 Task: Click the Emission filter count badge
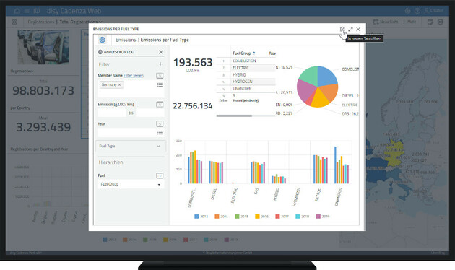point(160,105)
